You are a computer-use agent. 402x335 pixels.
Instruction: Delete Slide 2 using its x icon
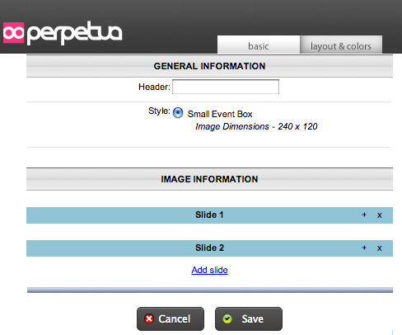(x=379, y=248)
